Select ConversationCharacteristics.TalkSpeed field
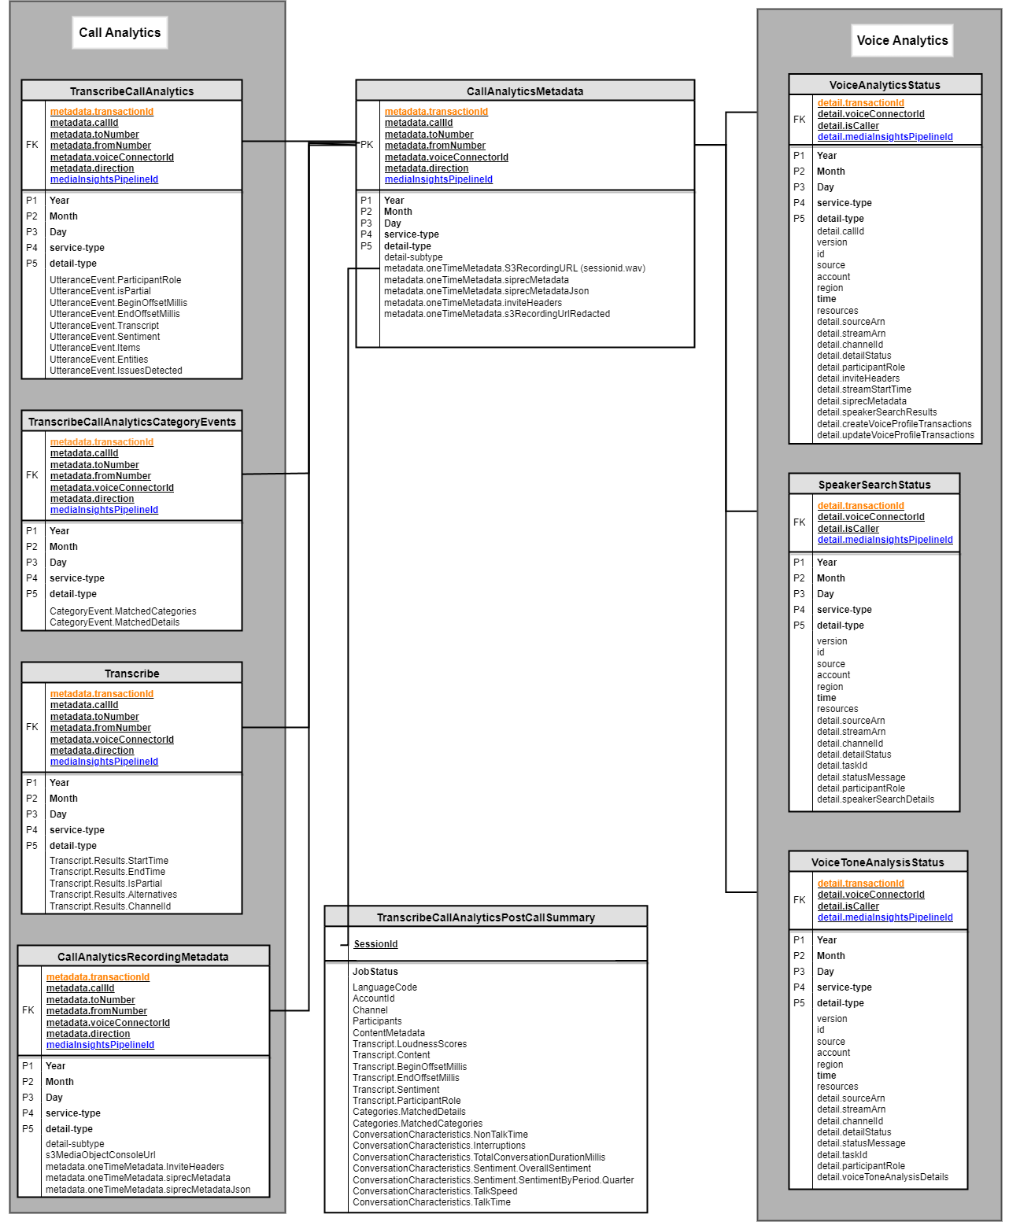 point(434,1191)
